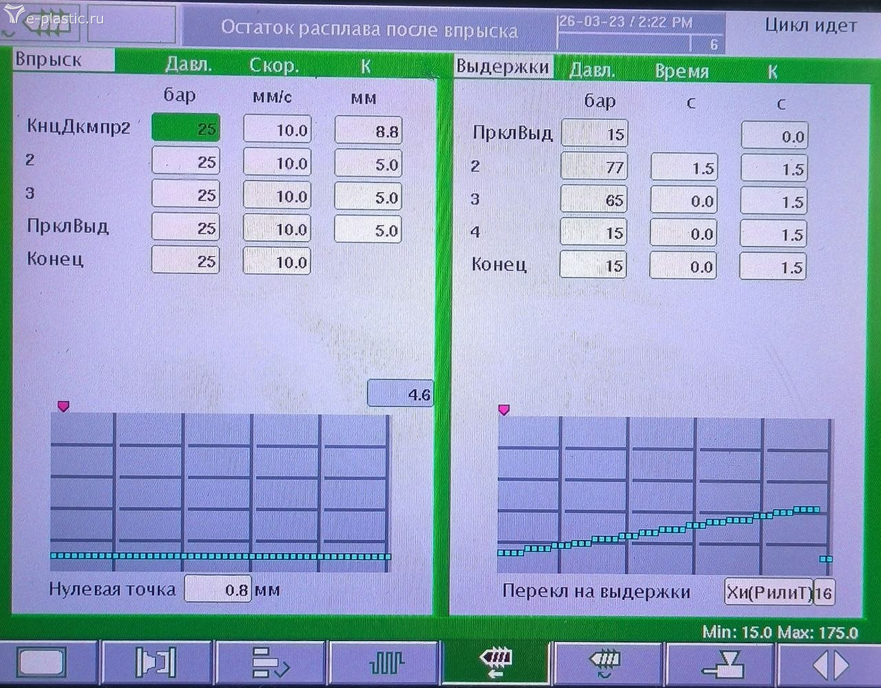Viewport: 881px width, 688px height.
Task: Select the highlighted screw injection icon
Action: [496, 663]
